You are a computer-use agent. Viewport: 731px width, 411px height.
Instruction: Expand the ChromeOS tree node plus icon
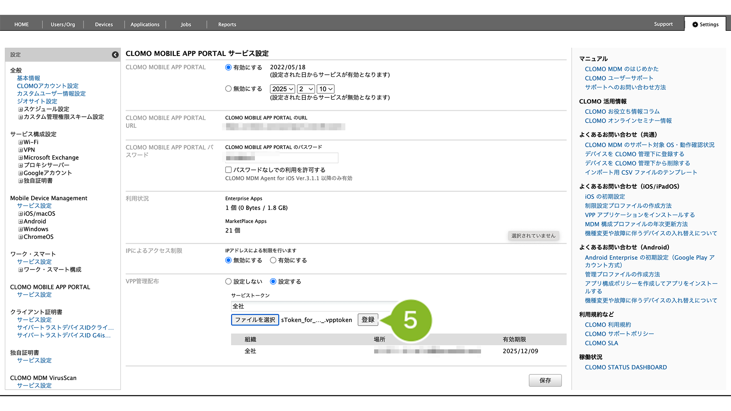[x=20, y=237]
